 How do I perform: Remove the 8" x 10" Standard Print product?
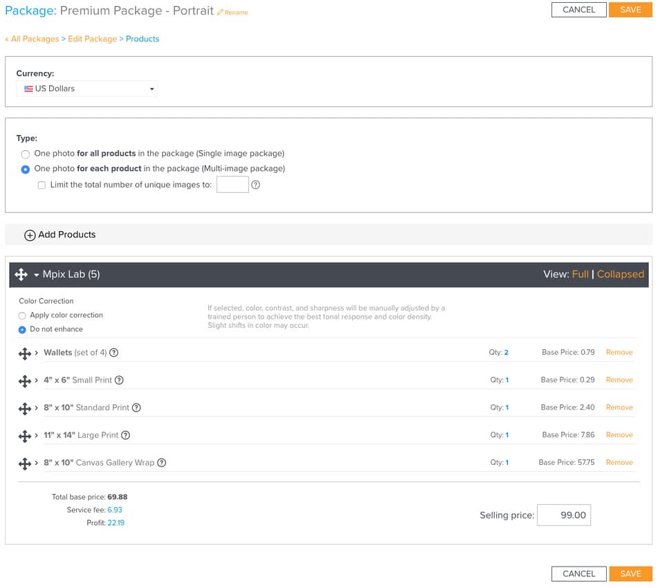pyautogui.click(x=619, y=407)
